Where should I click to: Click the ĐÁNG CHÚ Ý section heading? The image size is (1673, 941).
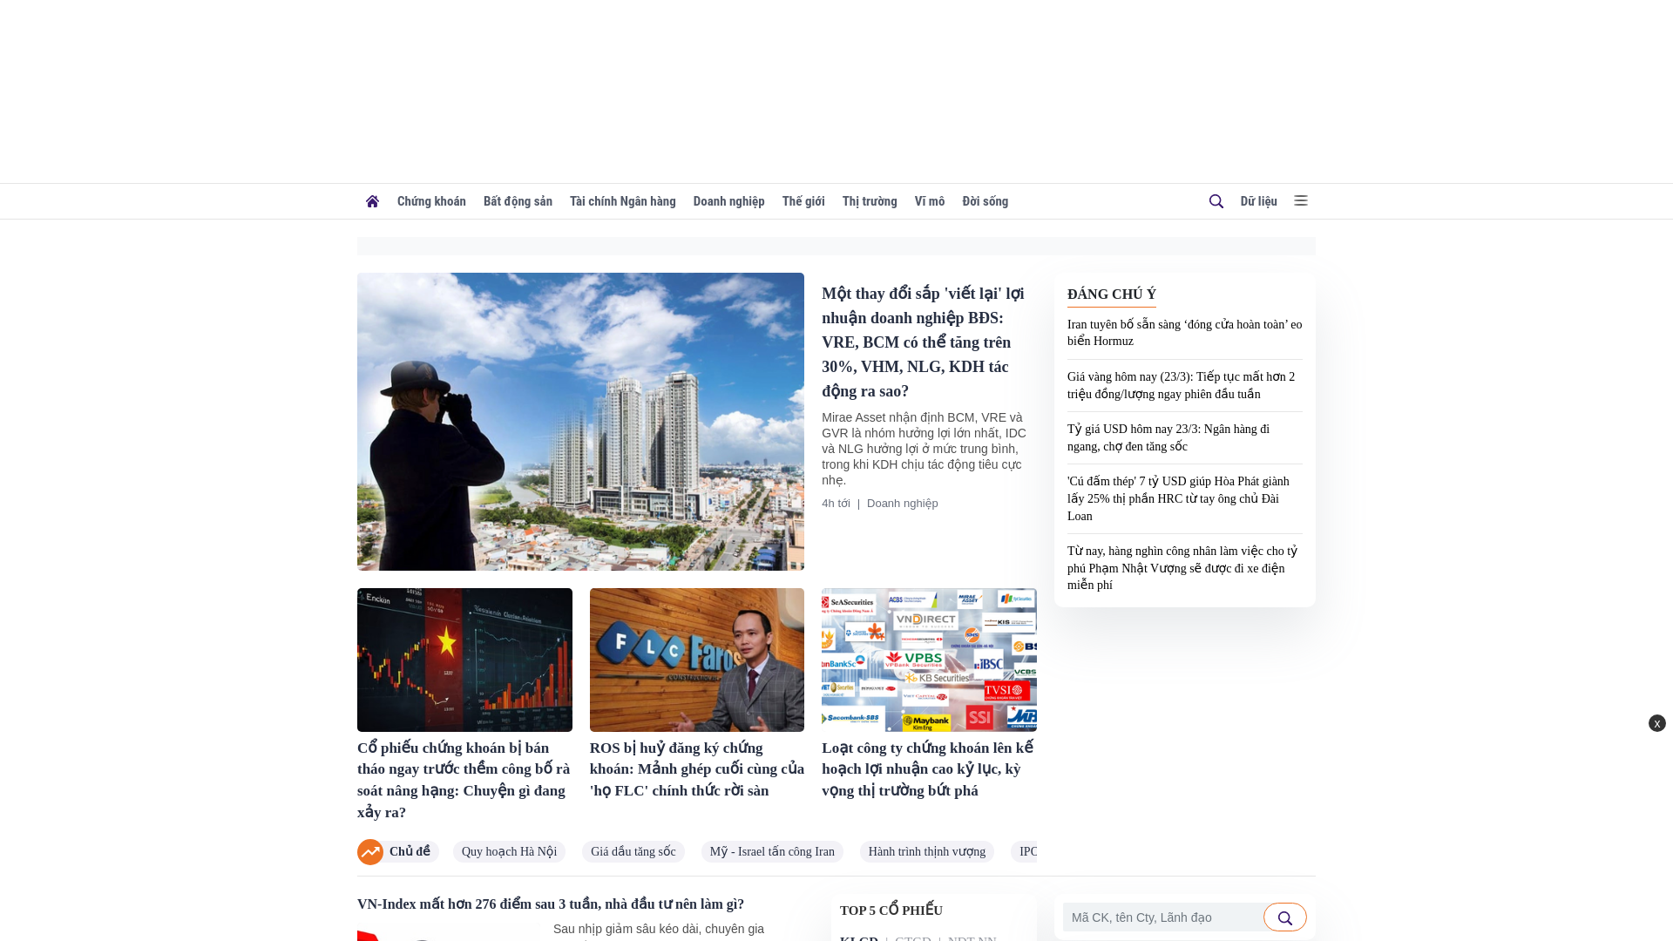1112,294
